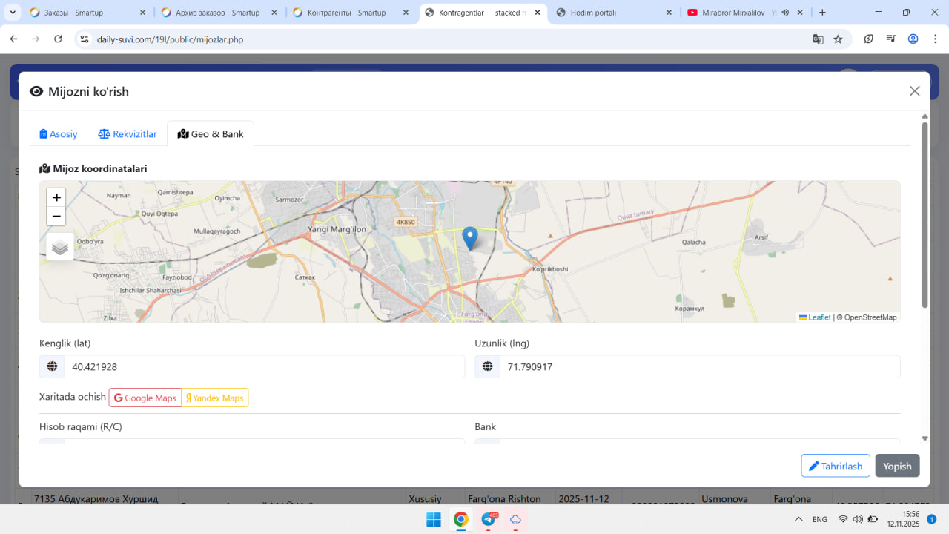Zoom out on the map
Viewport: 949px width, 534px height.
pyautogui.click(x=56, y=217)
